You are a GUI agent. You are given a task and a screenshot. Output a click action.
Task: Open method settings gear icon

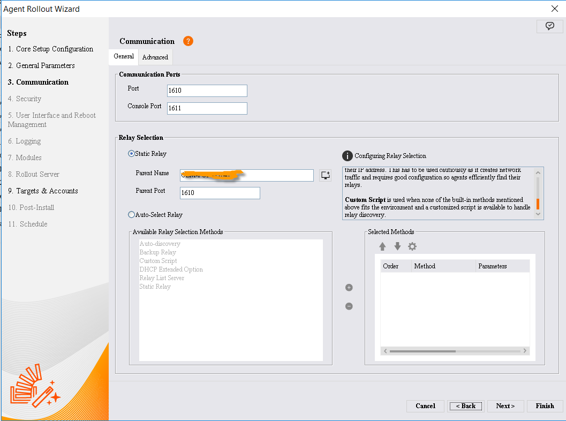[x=412, y=246]
